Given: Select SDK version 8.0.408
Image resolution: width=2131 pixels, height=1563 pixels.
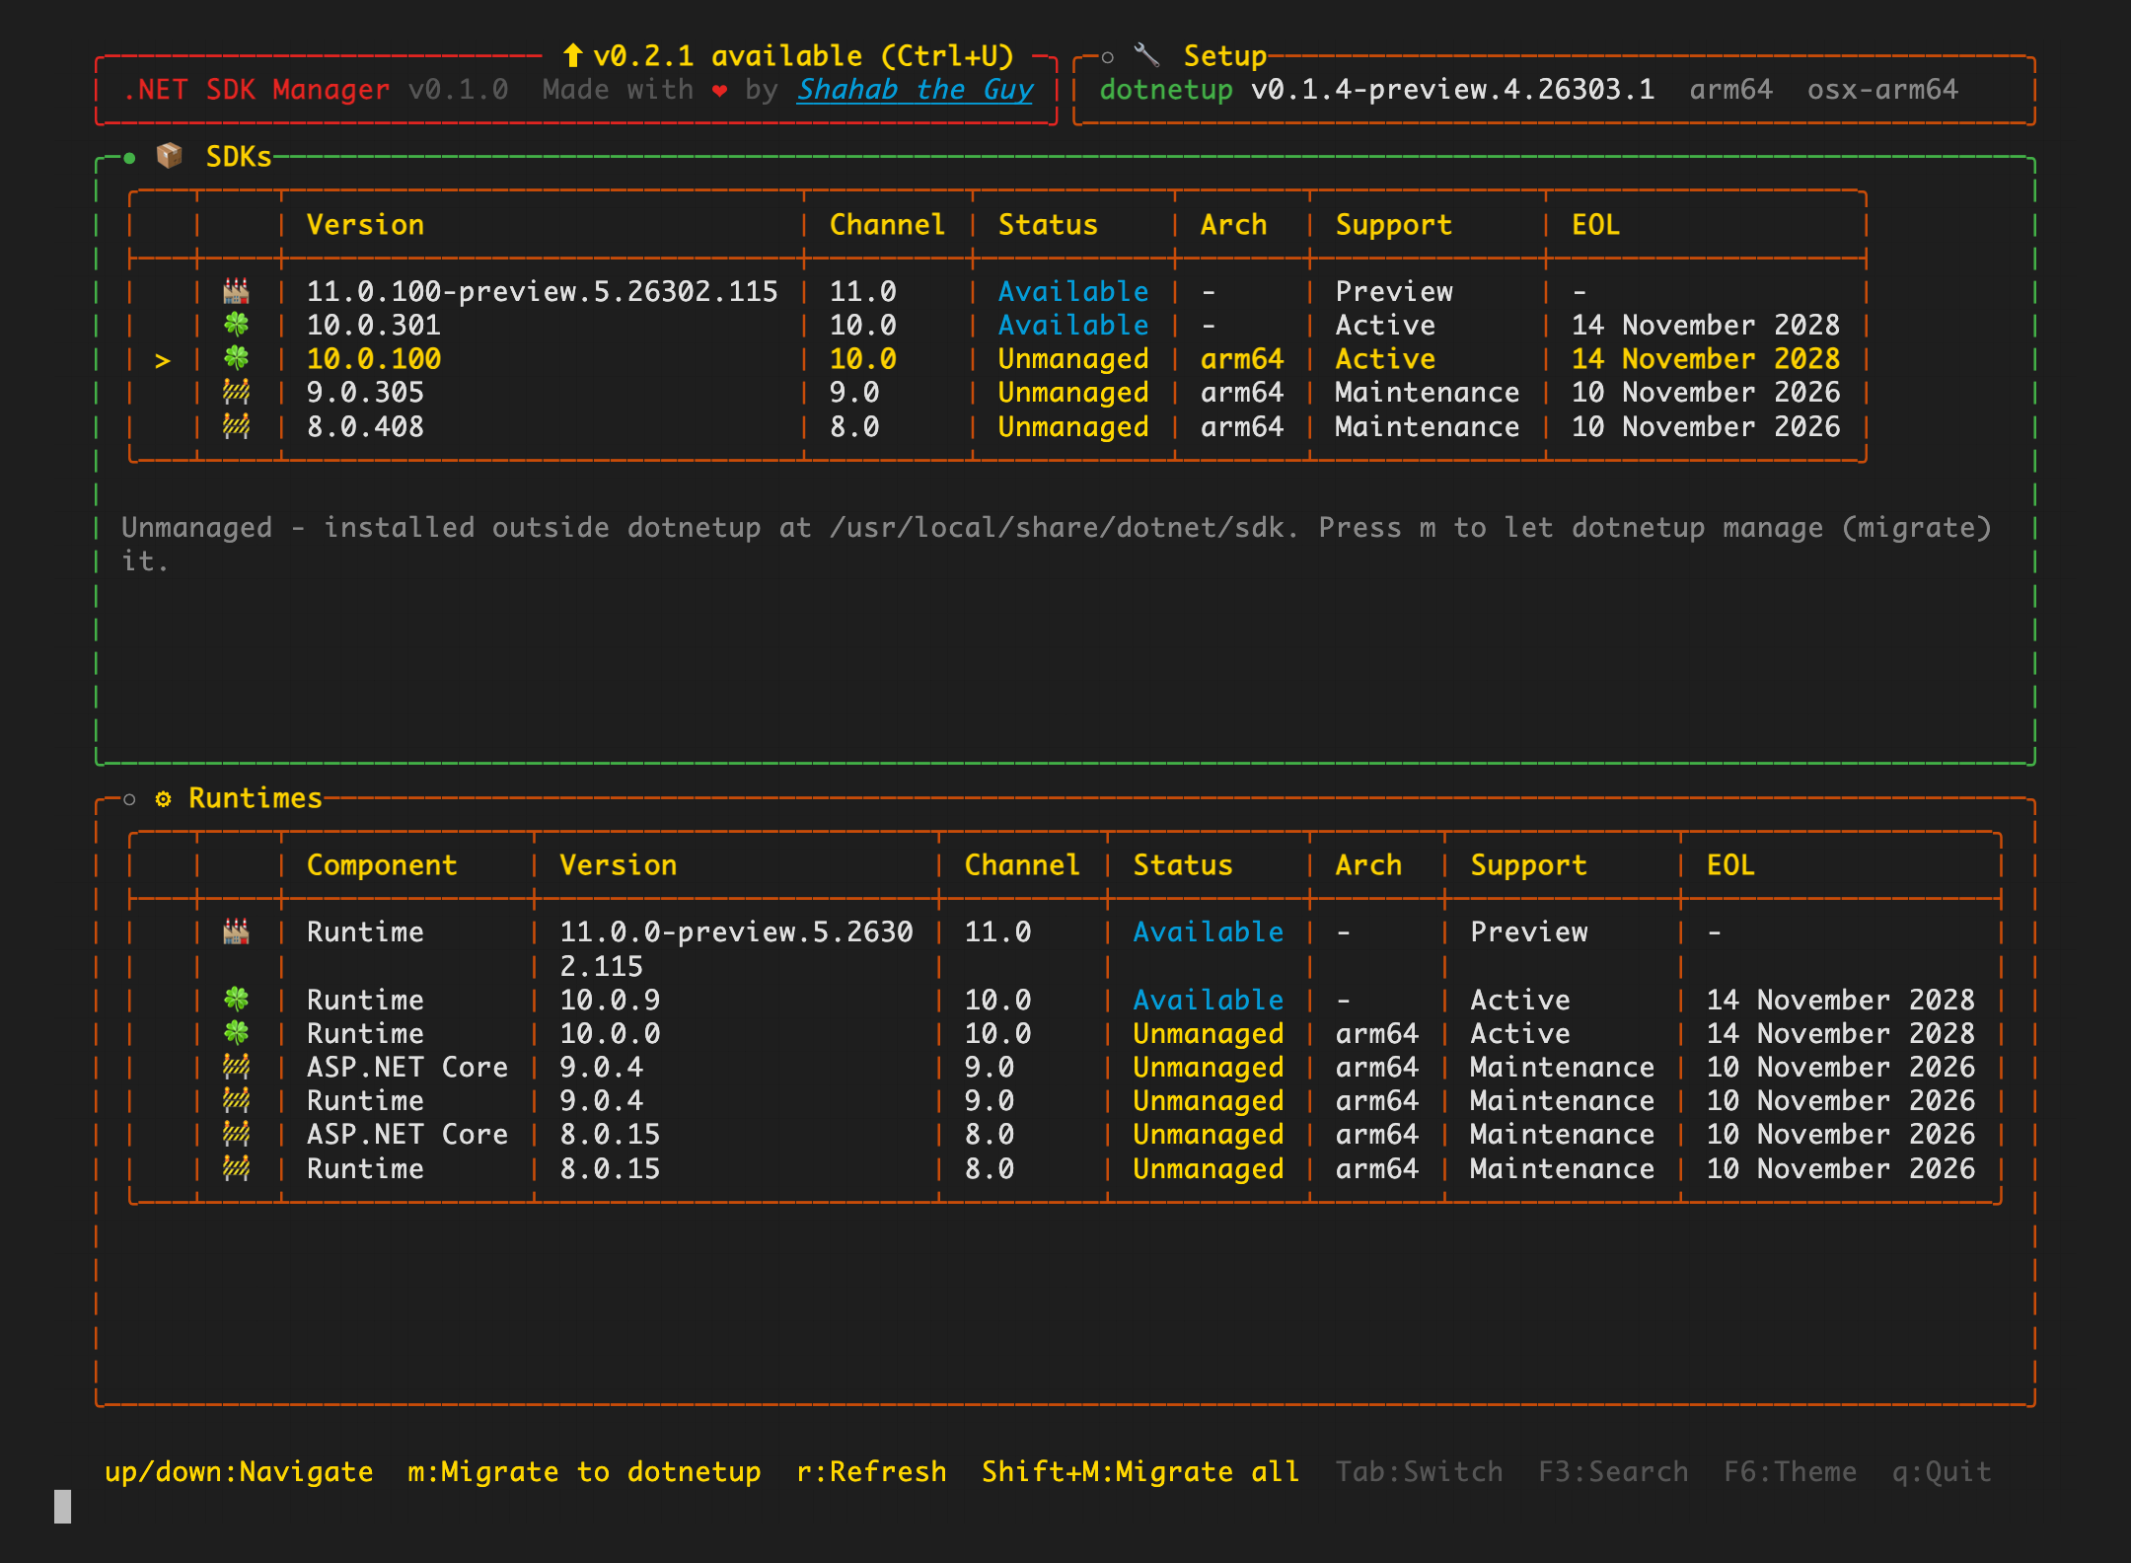Looking at the screenshot, I should 365,426.
